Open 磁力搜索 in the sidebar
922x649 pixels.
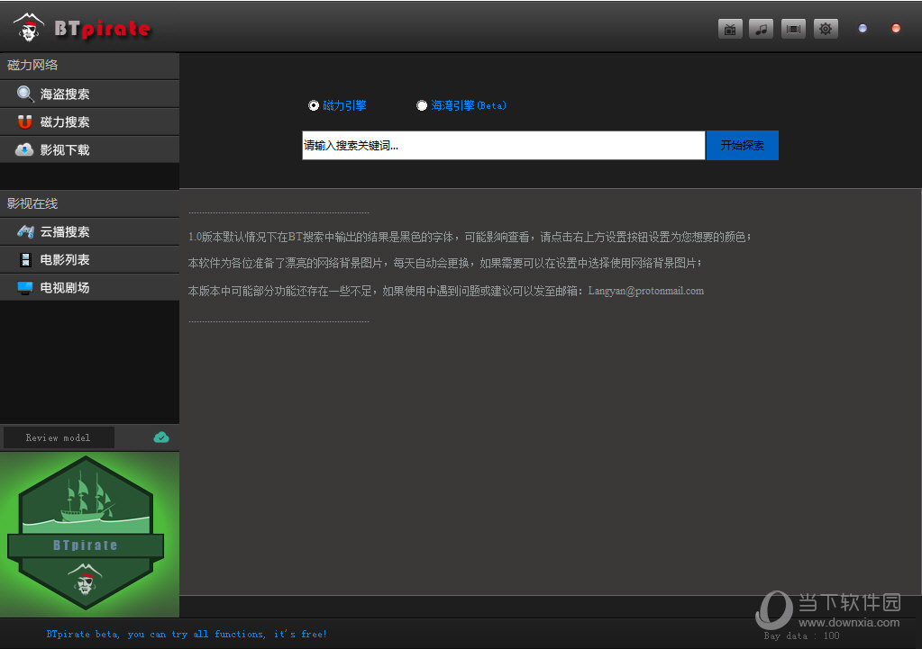point(89,122)
